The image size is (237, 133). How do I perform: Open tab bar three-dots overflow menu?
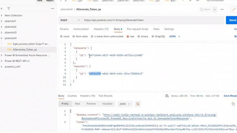tap(197, 1)
